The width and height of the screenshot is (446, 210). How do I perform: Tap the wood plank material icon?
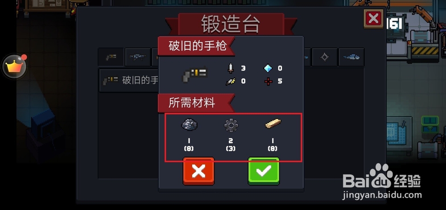[x=273, y=124]
